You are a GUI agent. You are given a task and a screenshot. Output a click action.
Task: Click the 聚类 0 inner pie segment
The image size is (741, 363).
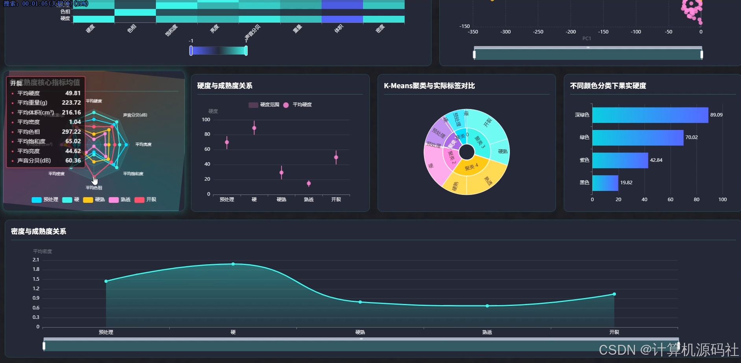(x=462, y=136)
